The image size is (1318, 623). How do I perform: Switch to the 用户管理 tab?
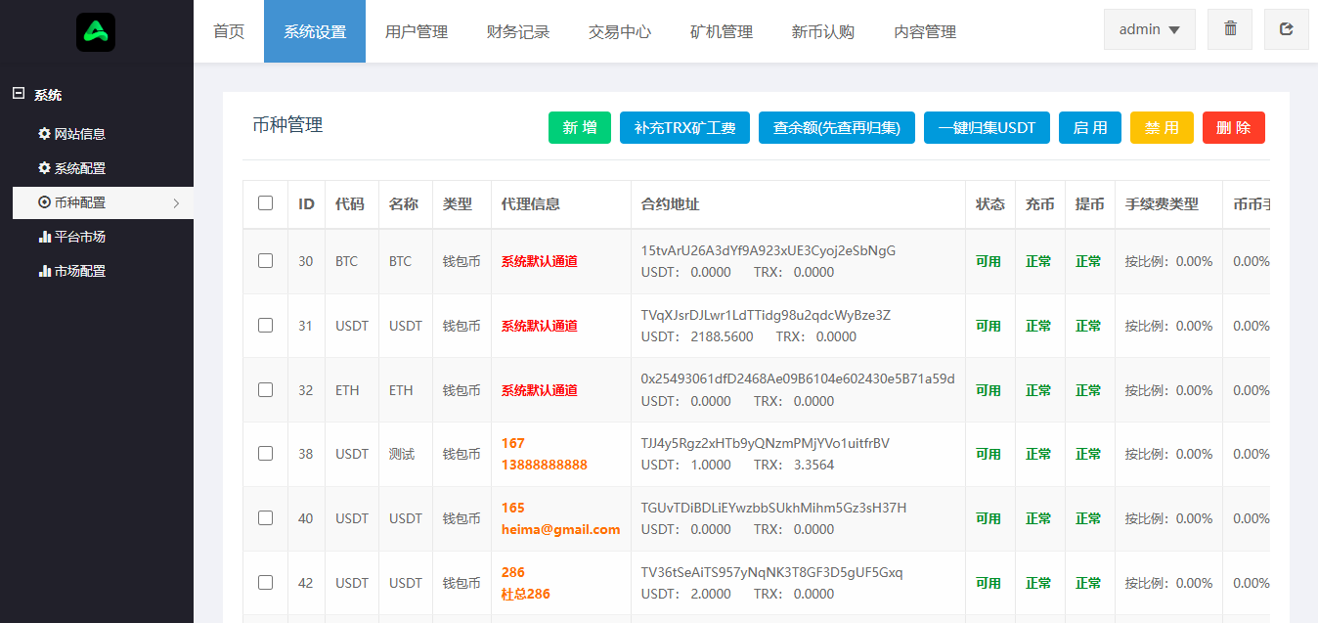click(x=417, y=31)
